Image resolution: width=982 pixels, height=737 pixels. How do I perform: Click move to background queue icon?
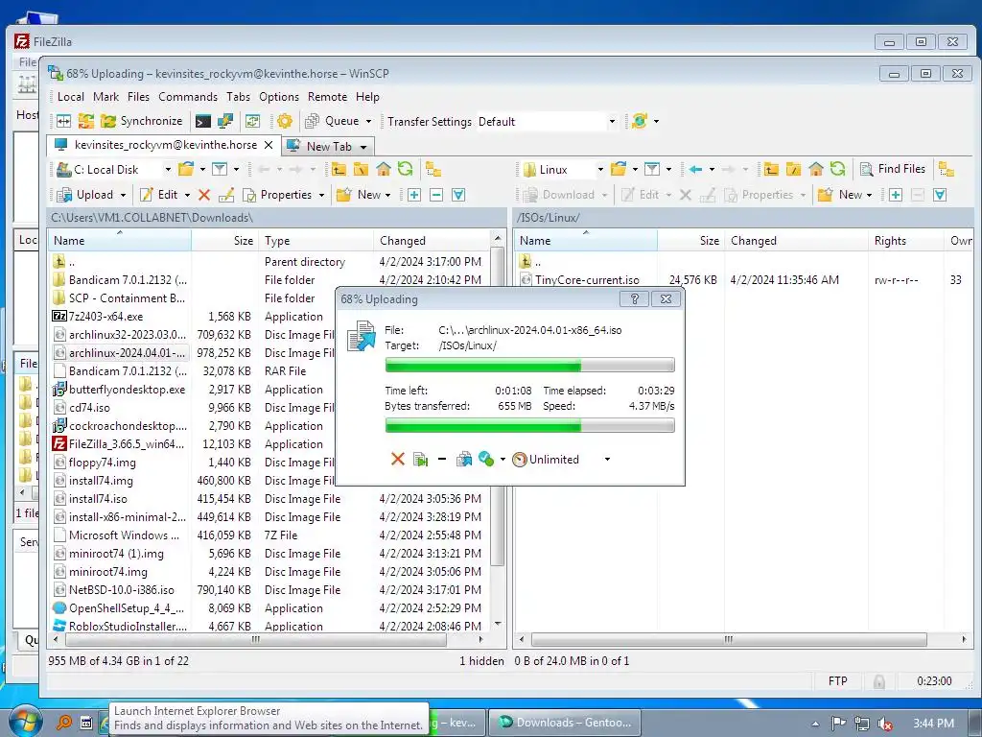coord(464,460)
